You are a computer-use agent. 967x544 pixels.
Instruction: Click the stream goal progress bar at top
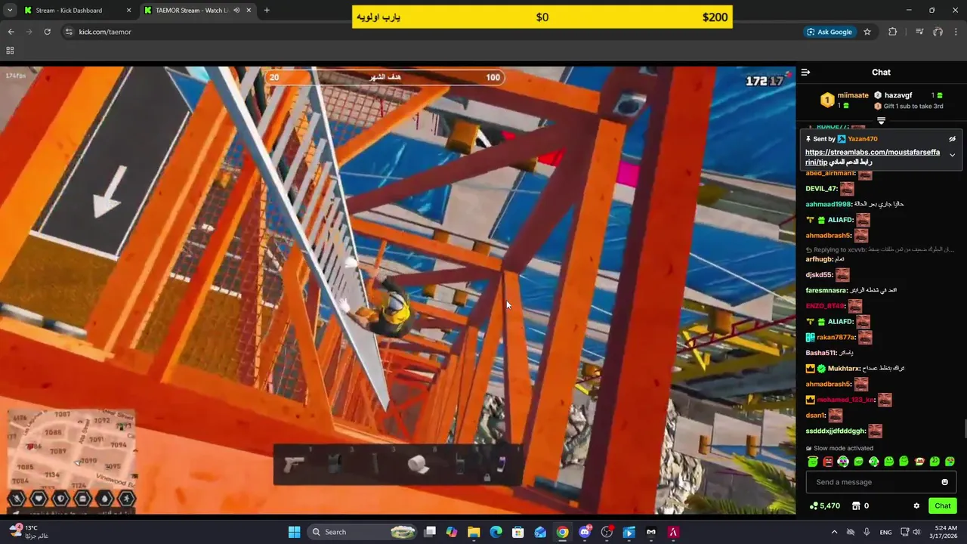[x=385, y=77]
